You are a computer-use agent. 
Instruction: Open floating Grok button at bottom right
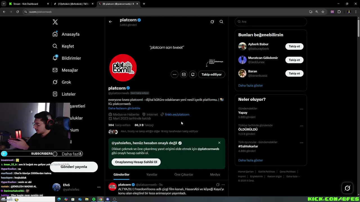coord(347,188)
